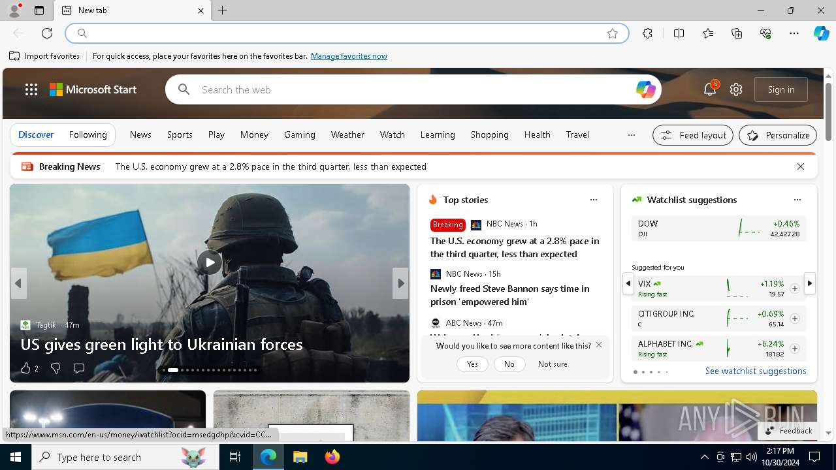The height and width of the screenshot is (470, 836).
Task: Dislike the Ukrainian forces story
Action: click(56, 368)
